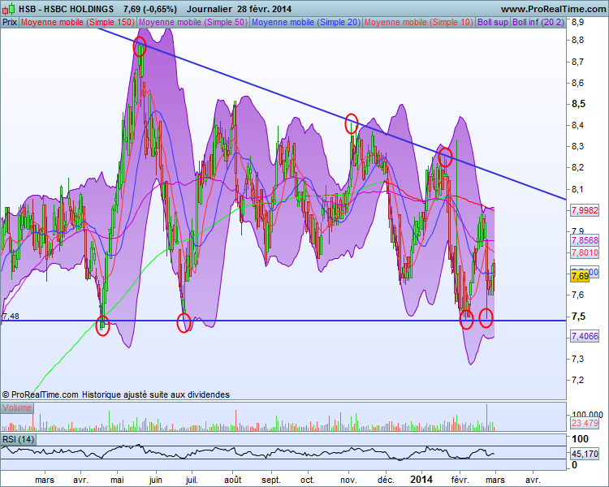
Task: Click the 8,8 price axis label
Action: [577, 40]
